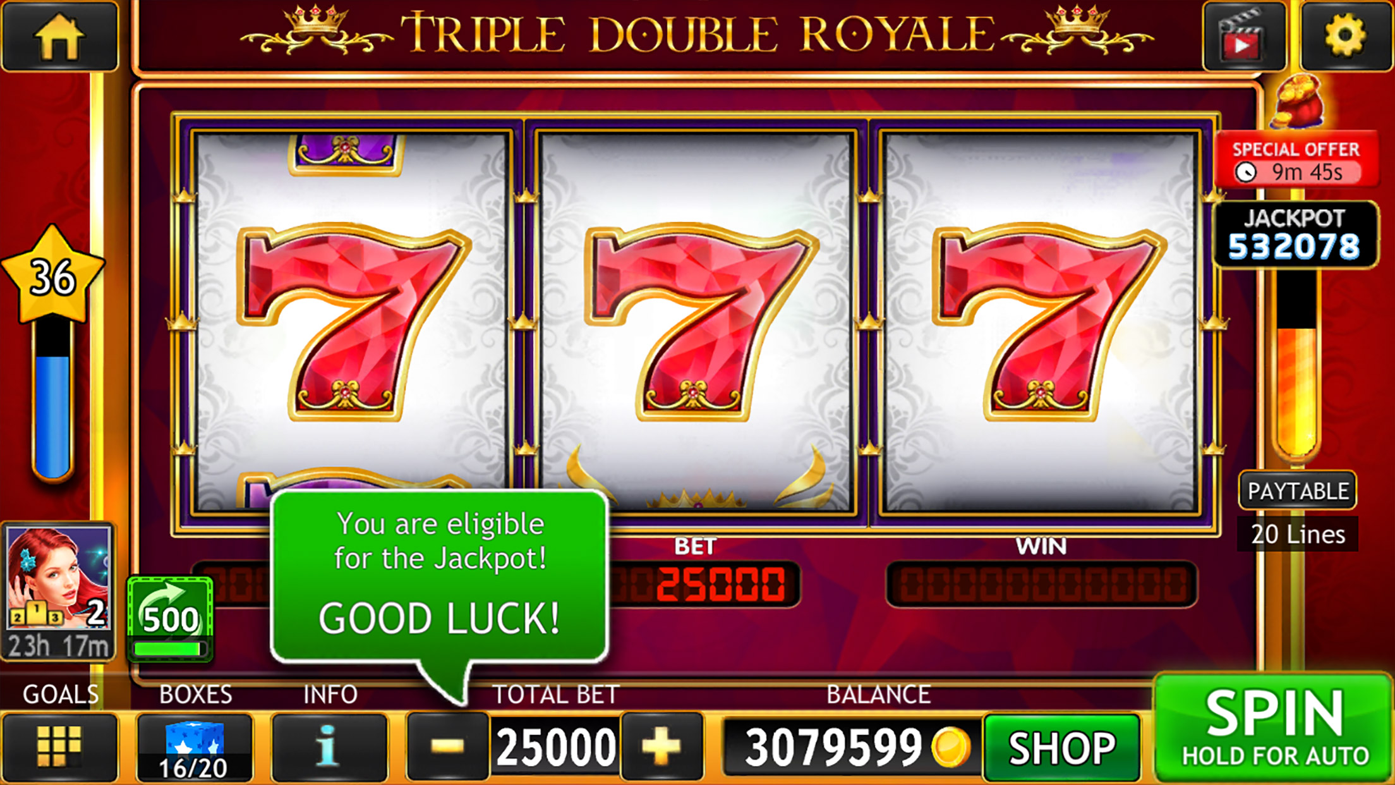Click the level 36 star badge
1395x785 pixels.
53,276
